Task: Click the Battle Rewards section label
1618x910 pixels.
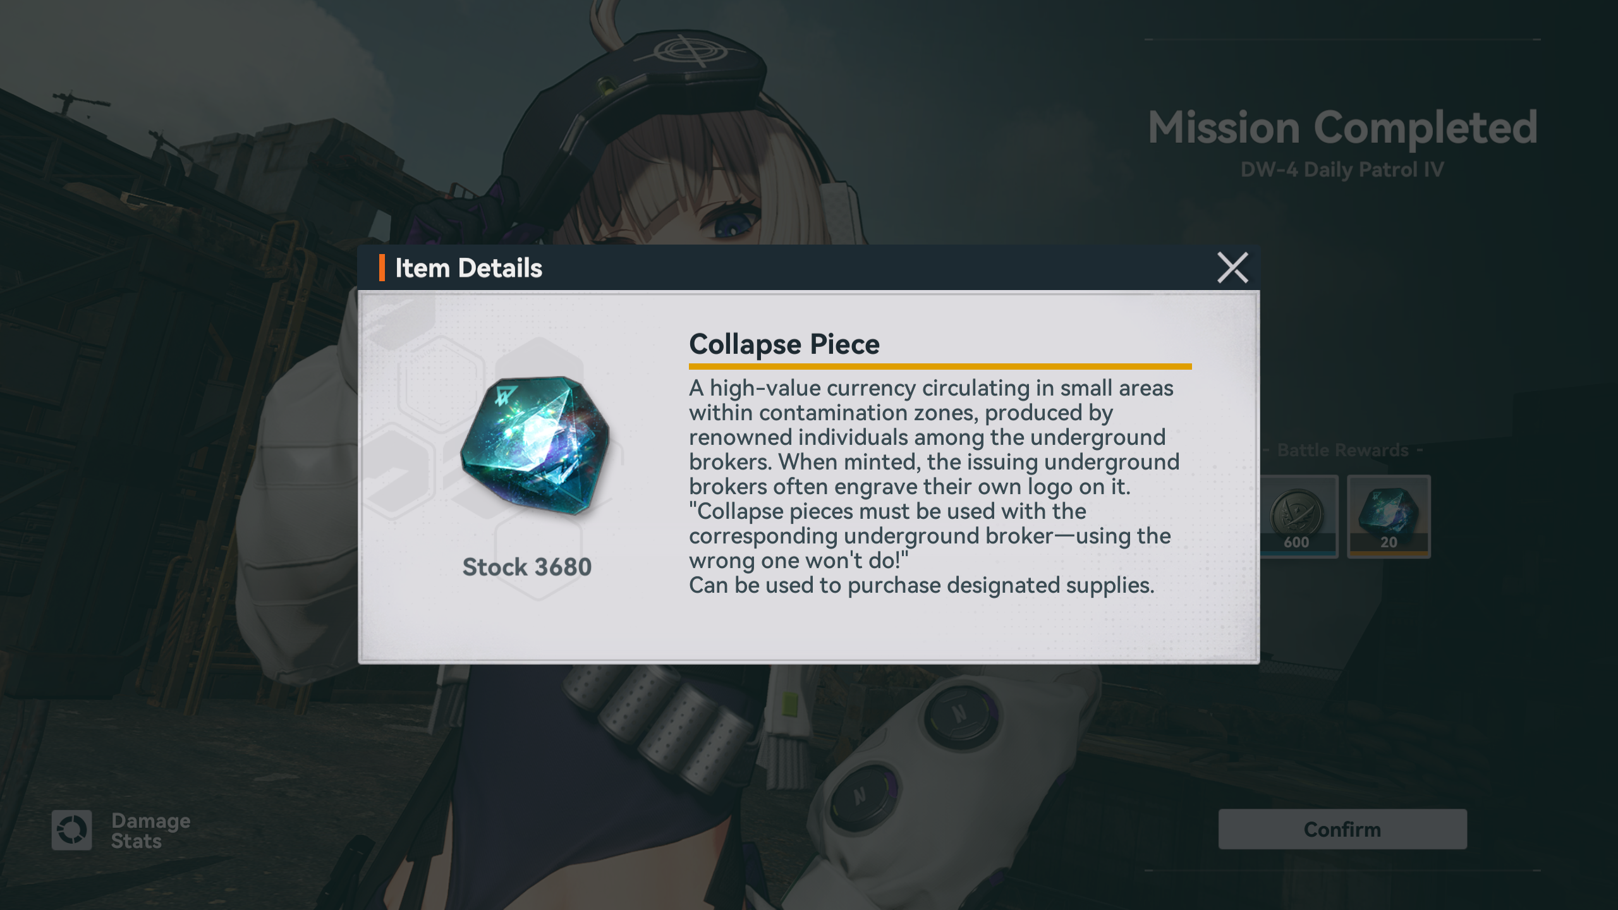Action: coord(1342,450)
